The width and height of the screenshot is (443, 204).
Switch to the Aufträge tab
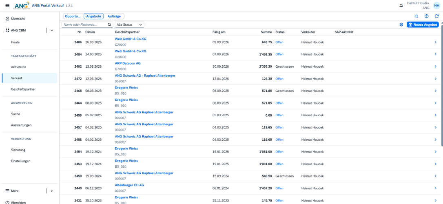tap(114, 16)
